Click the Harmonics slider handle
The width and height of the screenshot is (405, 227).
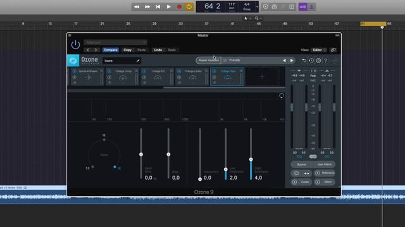[200, 179]
